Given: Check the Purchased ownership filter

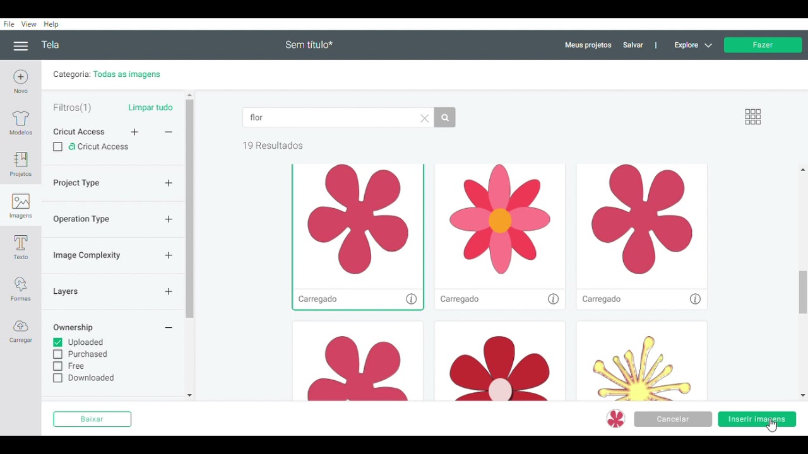Looking at the screenshot, I should click(x=58, y=354).
